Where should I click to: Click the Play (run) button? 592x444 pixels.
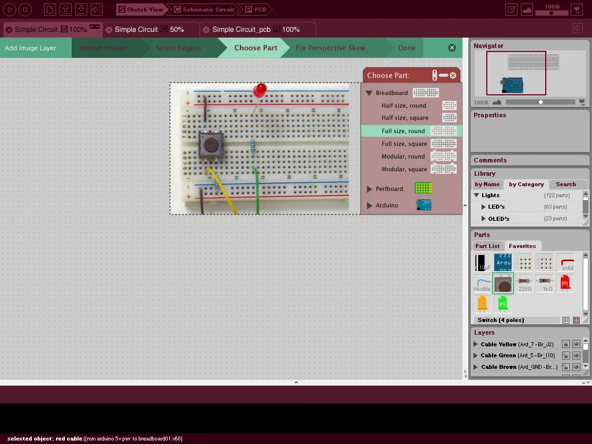pyautogui.click(x=10, y=9)
